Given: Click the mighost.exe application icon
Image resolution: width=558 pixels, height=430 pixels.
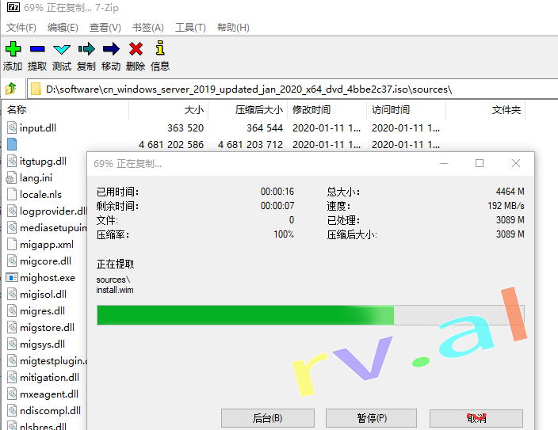Looking at the screenshot, I should point(12,277).
